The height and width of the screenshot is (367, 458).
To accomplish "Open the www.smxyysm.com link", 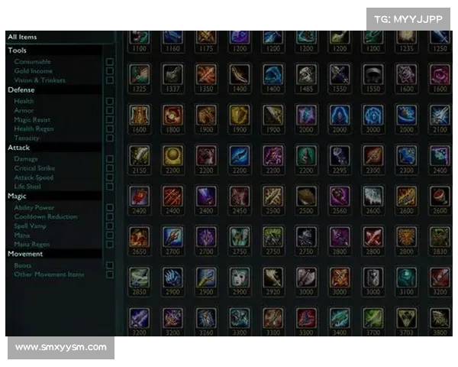I will click(61, 348).
